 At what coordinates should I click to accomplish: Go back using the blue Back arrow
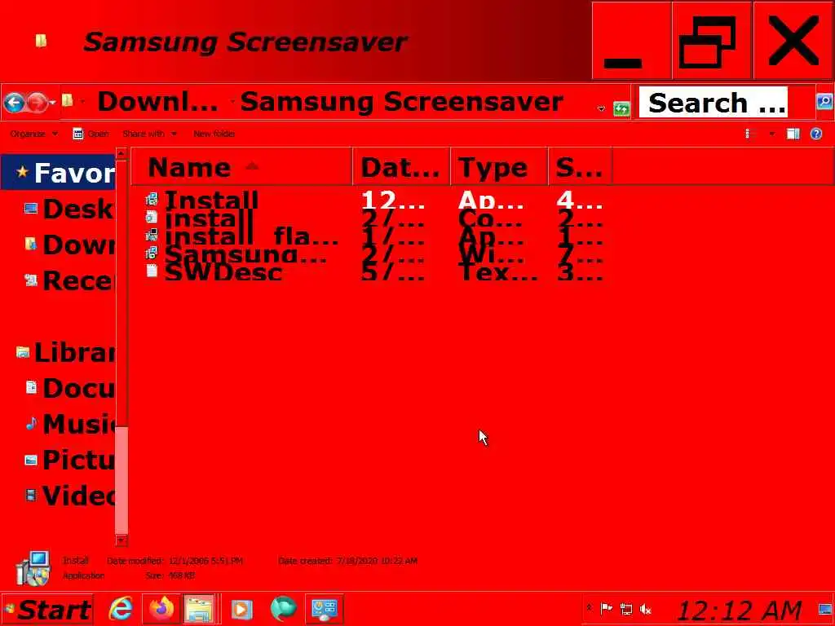coord(15,103)
